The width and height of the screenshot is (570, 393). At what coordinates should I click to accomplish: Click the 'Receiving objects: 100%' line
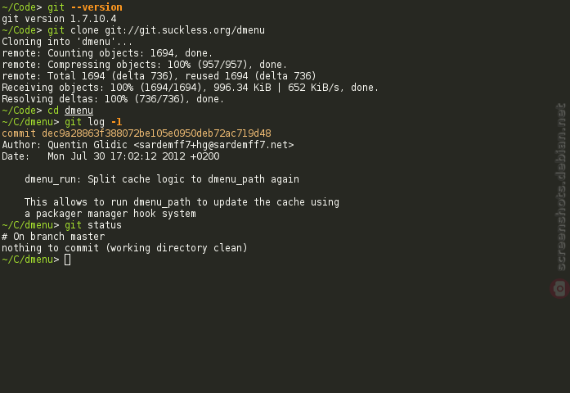tap(190, 88)
